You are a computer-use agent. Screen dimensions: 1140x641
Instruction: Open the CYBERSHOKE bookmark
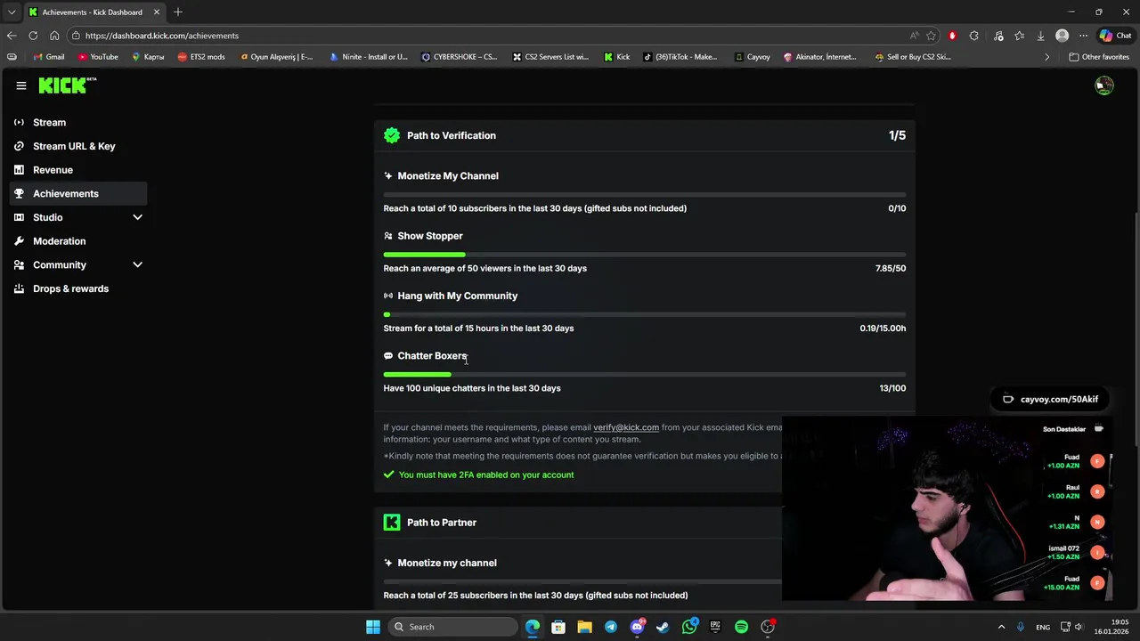(x=460, y=57)
